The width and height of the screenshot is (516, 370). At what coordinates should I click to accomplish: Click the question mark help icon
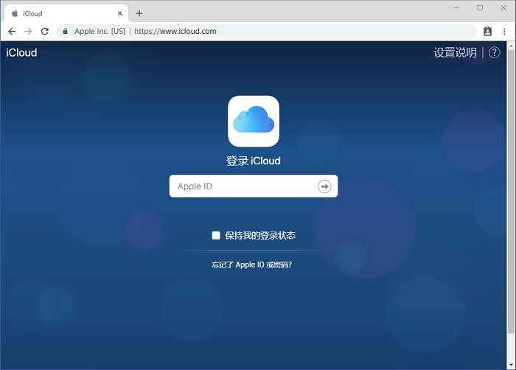pos(494,52)
